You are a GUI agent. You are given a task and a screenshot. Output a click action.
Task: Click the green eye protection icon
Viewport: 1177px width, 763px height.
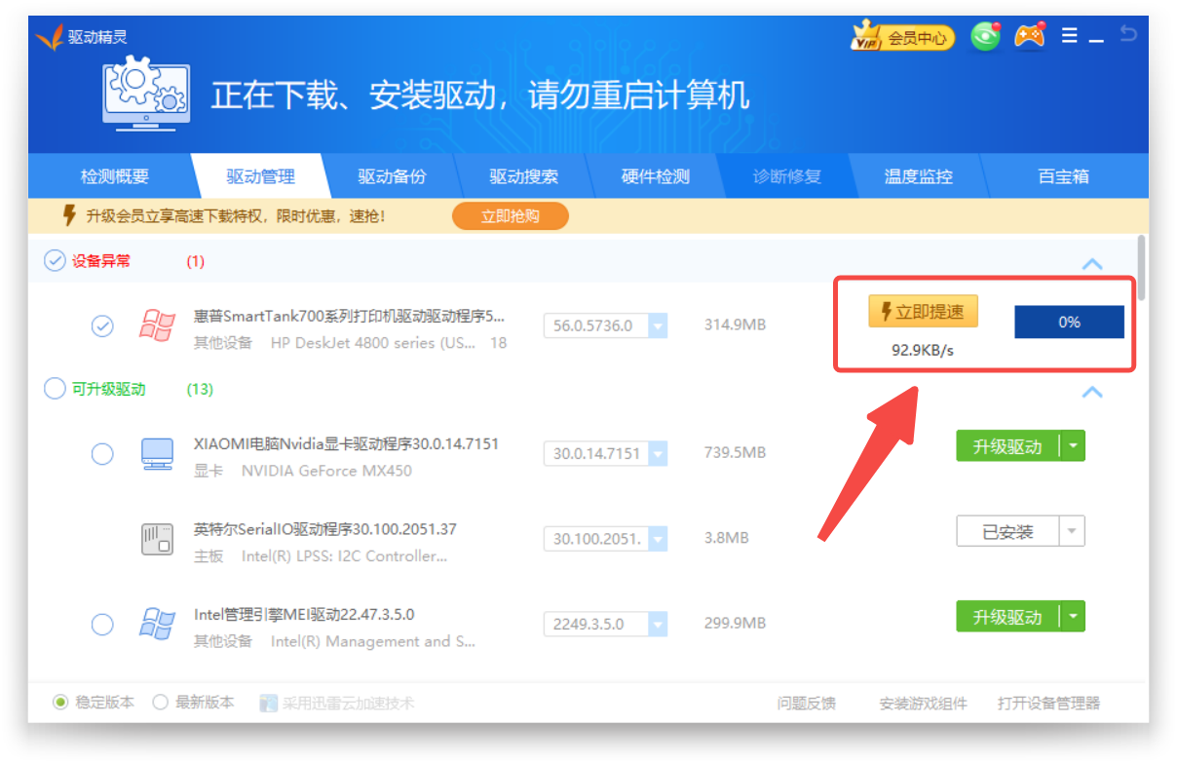[x=984, y=35]
